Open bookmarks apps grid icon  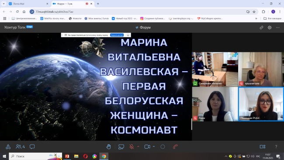[5, 18]
